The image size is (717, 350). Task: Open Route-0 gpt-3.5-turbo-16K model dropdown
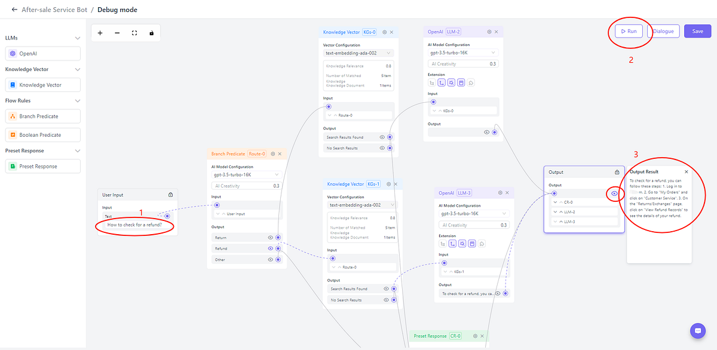click(x=246, y=175)
